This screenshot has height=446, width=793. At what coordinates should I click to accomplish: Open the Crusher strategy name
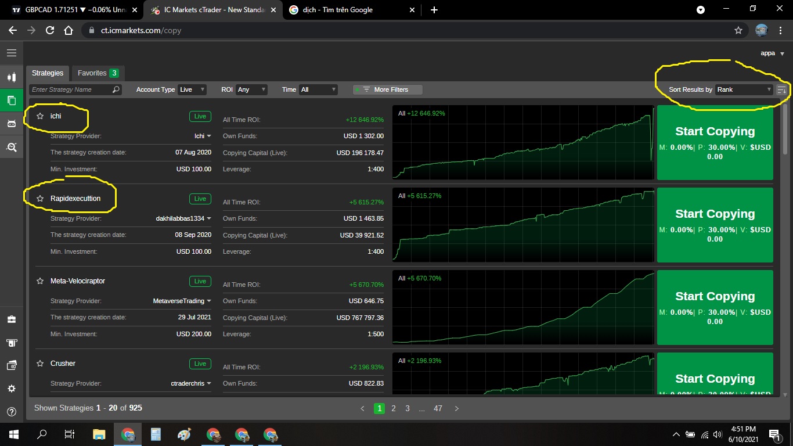click(x=63, y=364)
